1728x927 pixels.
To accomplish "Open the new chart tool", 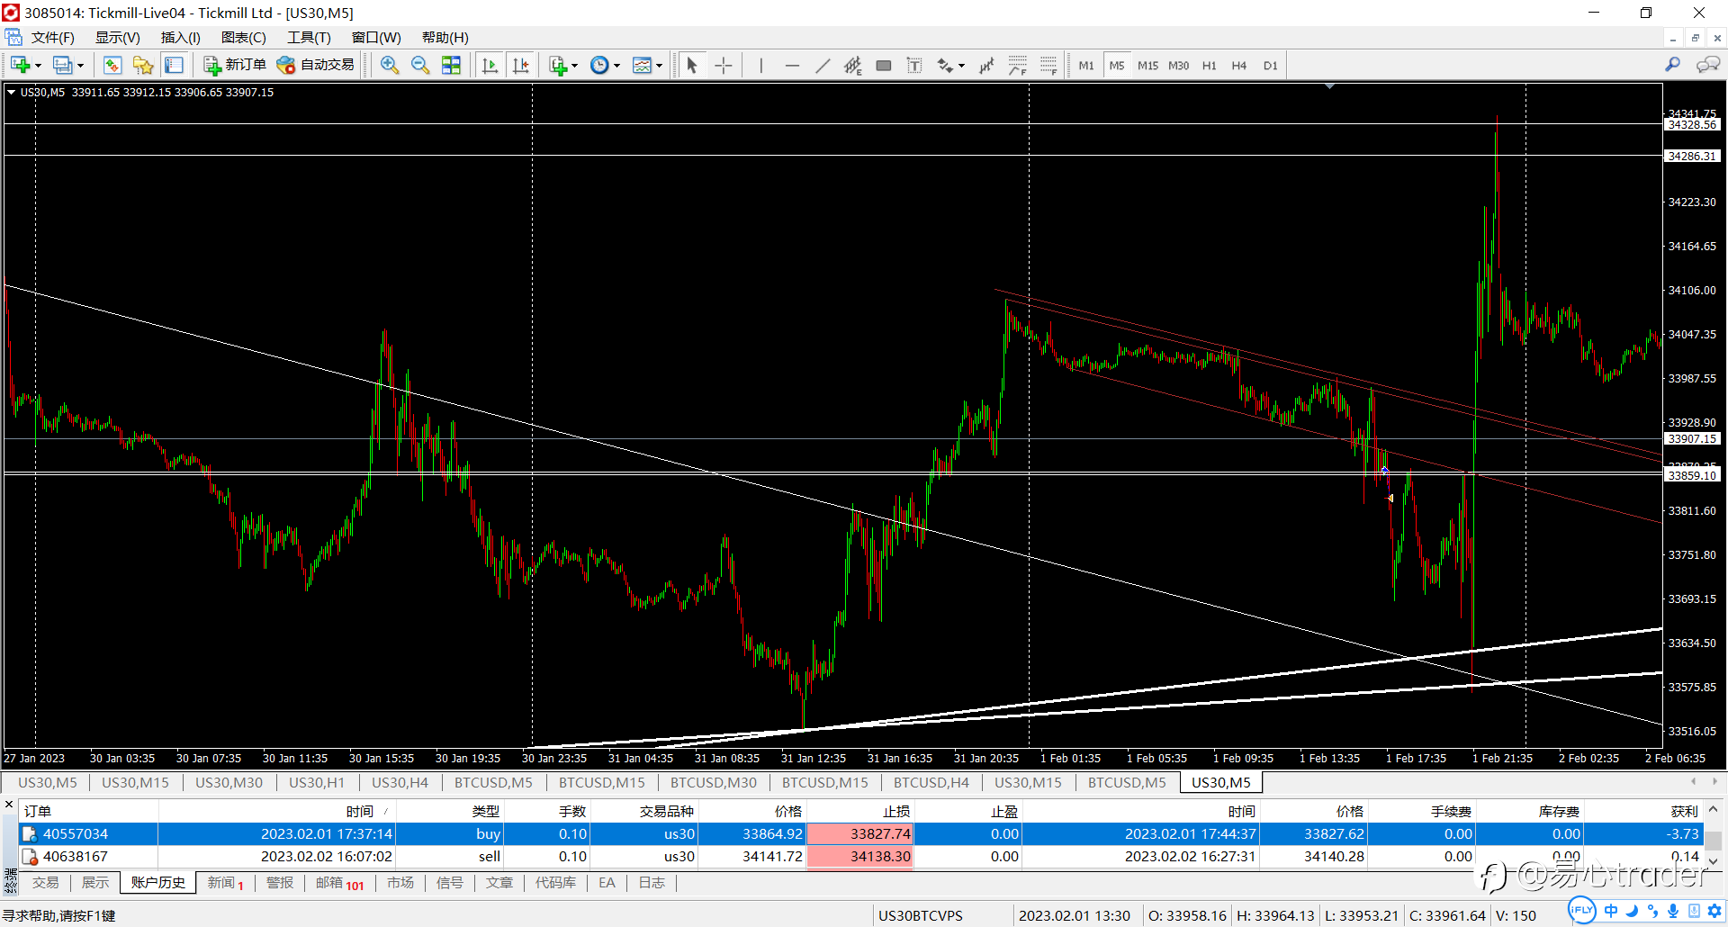I will pyautogui.click(x=20, y=65).
